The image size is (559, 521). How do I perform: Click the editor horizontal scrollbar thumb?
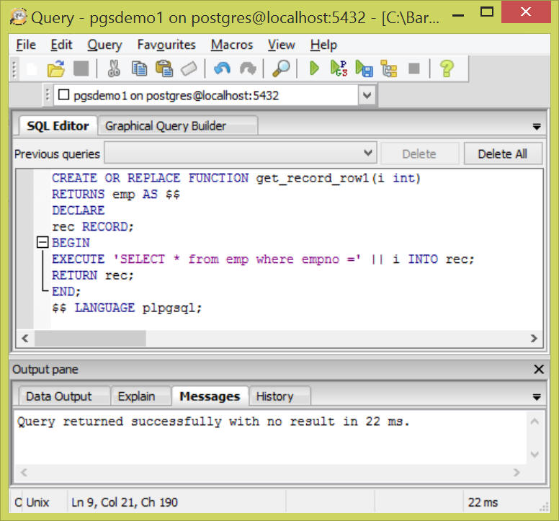click(x=90, y=338)
